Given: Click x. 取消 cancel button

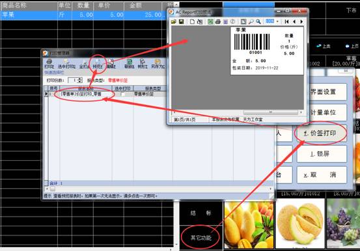Looking at the screenshot, I should click(322, 175).
